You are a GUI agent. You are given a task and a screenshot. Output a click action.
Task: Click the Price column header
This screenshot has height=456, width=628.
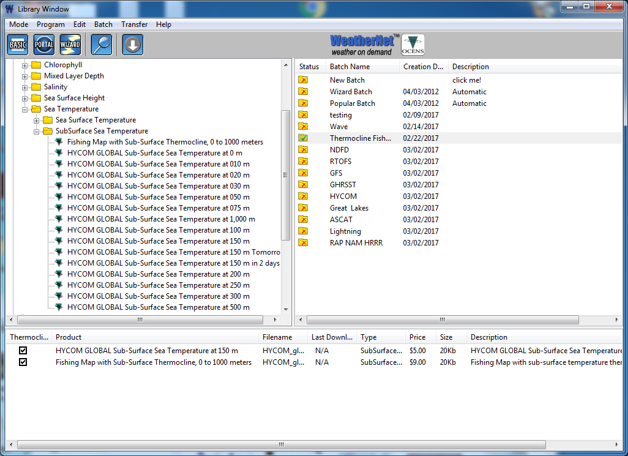417,337
